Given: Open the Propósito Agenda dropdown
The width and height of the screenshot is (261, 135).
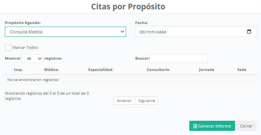Looking at the screenshot, I should [x=65, y=32].
